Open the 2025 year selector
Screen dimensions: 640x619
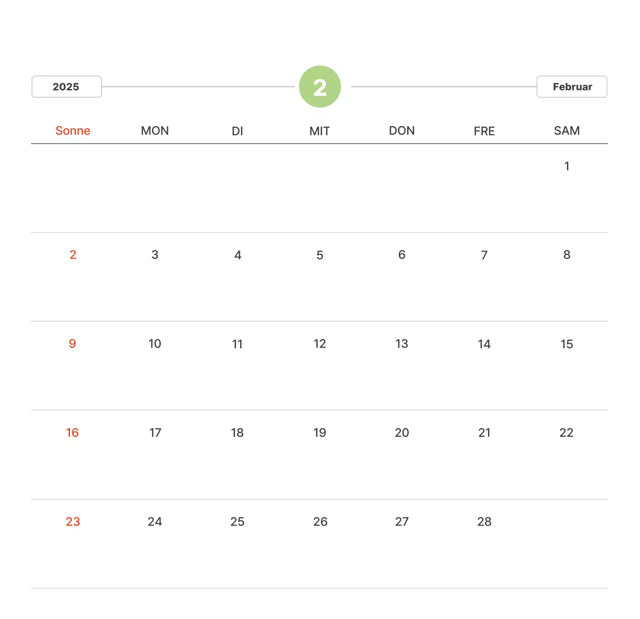coord(66,87)
